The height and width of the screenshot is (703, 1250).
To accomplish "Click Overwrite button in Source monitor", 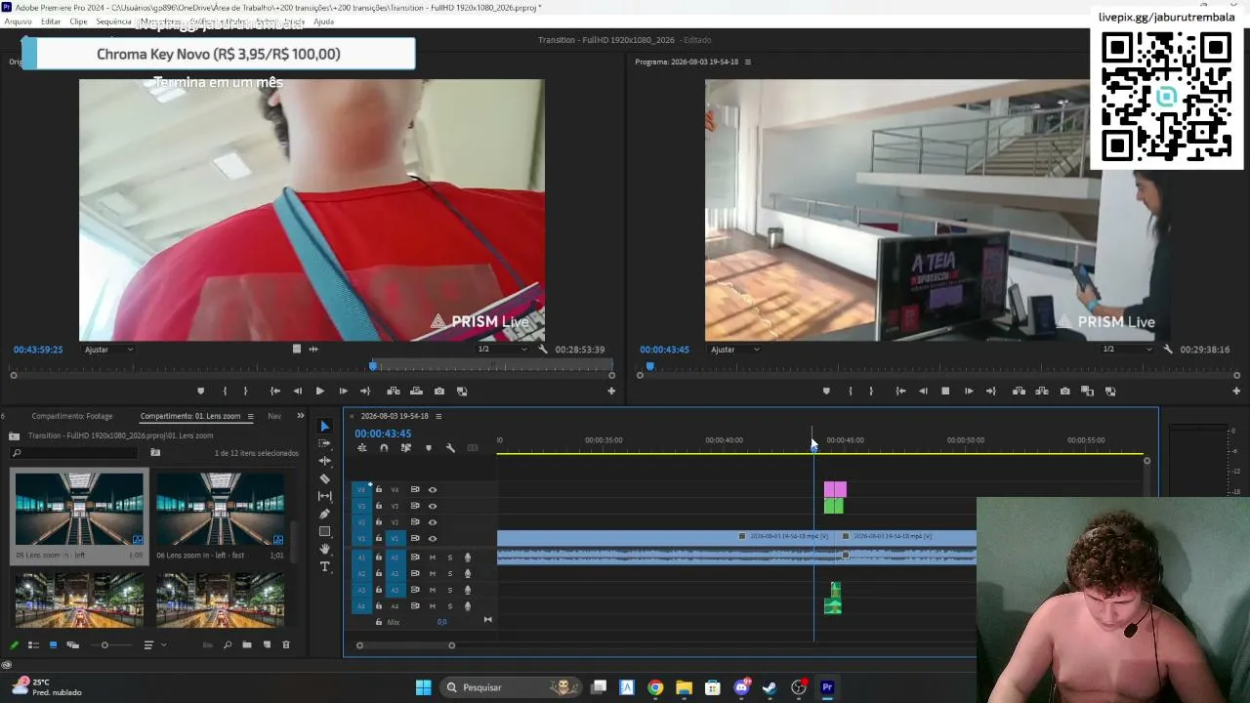I will 416,392.
